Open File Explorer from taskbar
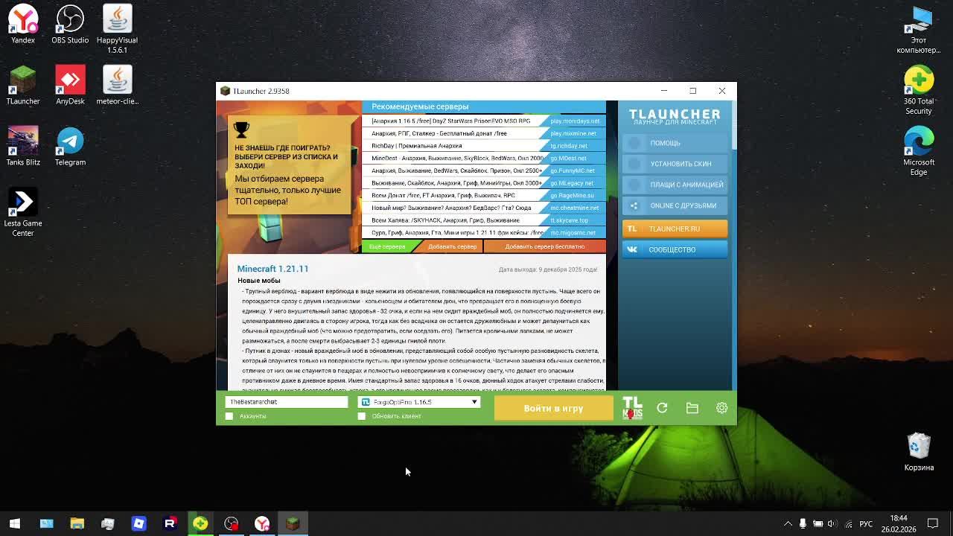Screen dimensions: 953x536 click(x=77, y=523)
